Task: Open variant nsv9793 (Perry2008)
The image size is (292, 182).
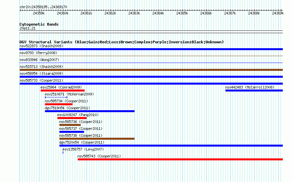Action: [38, 53]
